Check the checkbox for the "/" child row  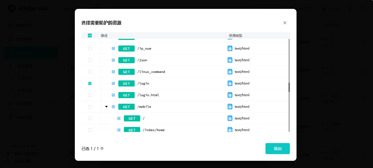click(x=90, y=118)
